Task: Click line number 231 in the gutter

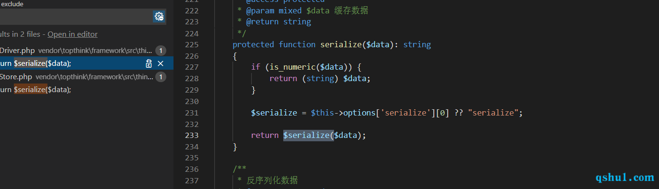Action: click(x=192, y=113)
